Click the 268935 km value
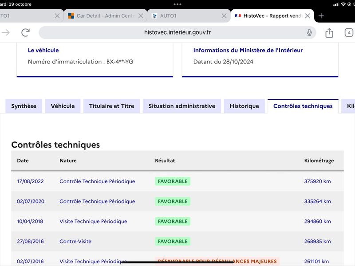 pyautogui.click(x=317, y=241)
